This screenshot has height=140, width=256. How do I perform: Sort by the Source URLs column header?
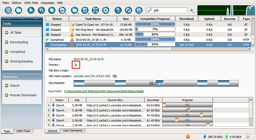[x=115, y=100]
